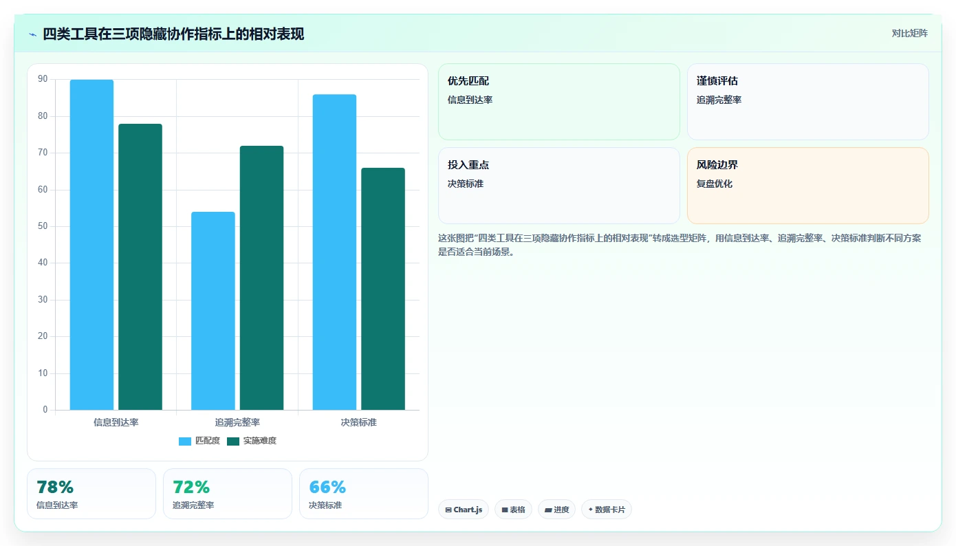Click the chart title 四类工具在三项隐藏协作指标上的相对表现
The width and height of the screenshot is (956, 546).
click(x=173, y=34)
